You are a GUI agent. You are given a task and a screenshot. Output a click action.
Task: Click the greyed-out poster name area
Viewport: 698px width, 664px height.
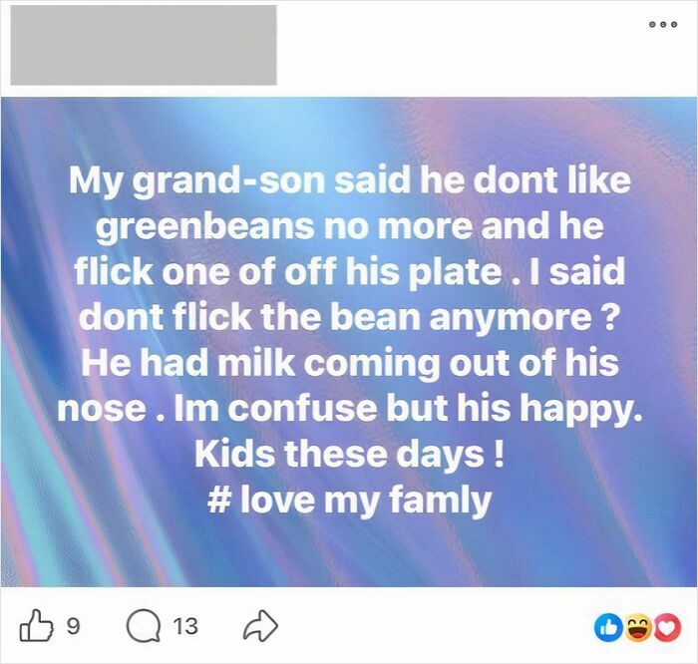pyautogui.click(x=144, y=45)
